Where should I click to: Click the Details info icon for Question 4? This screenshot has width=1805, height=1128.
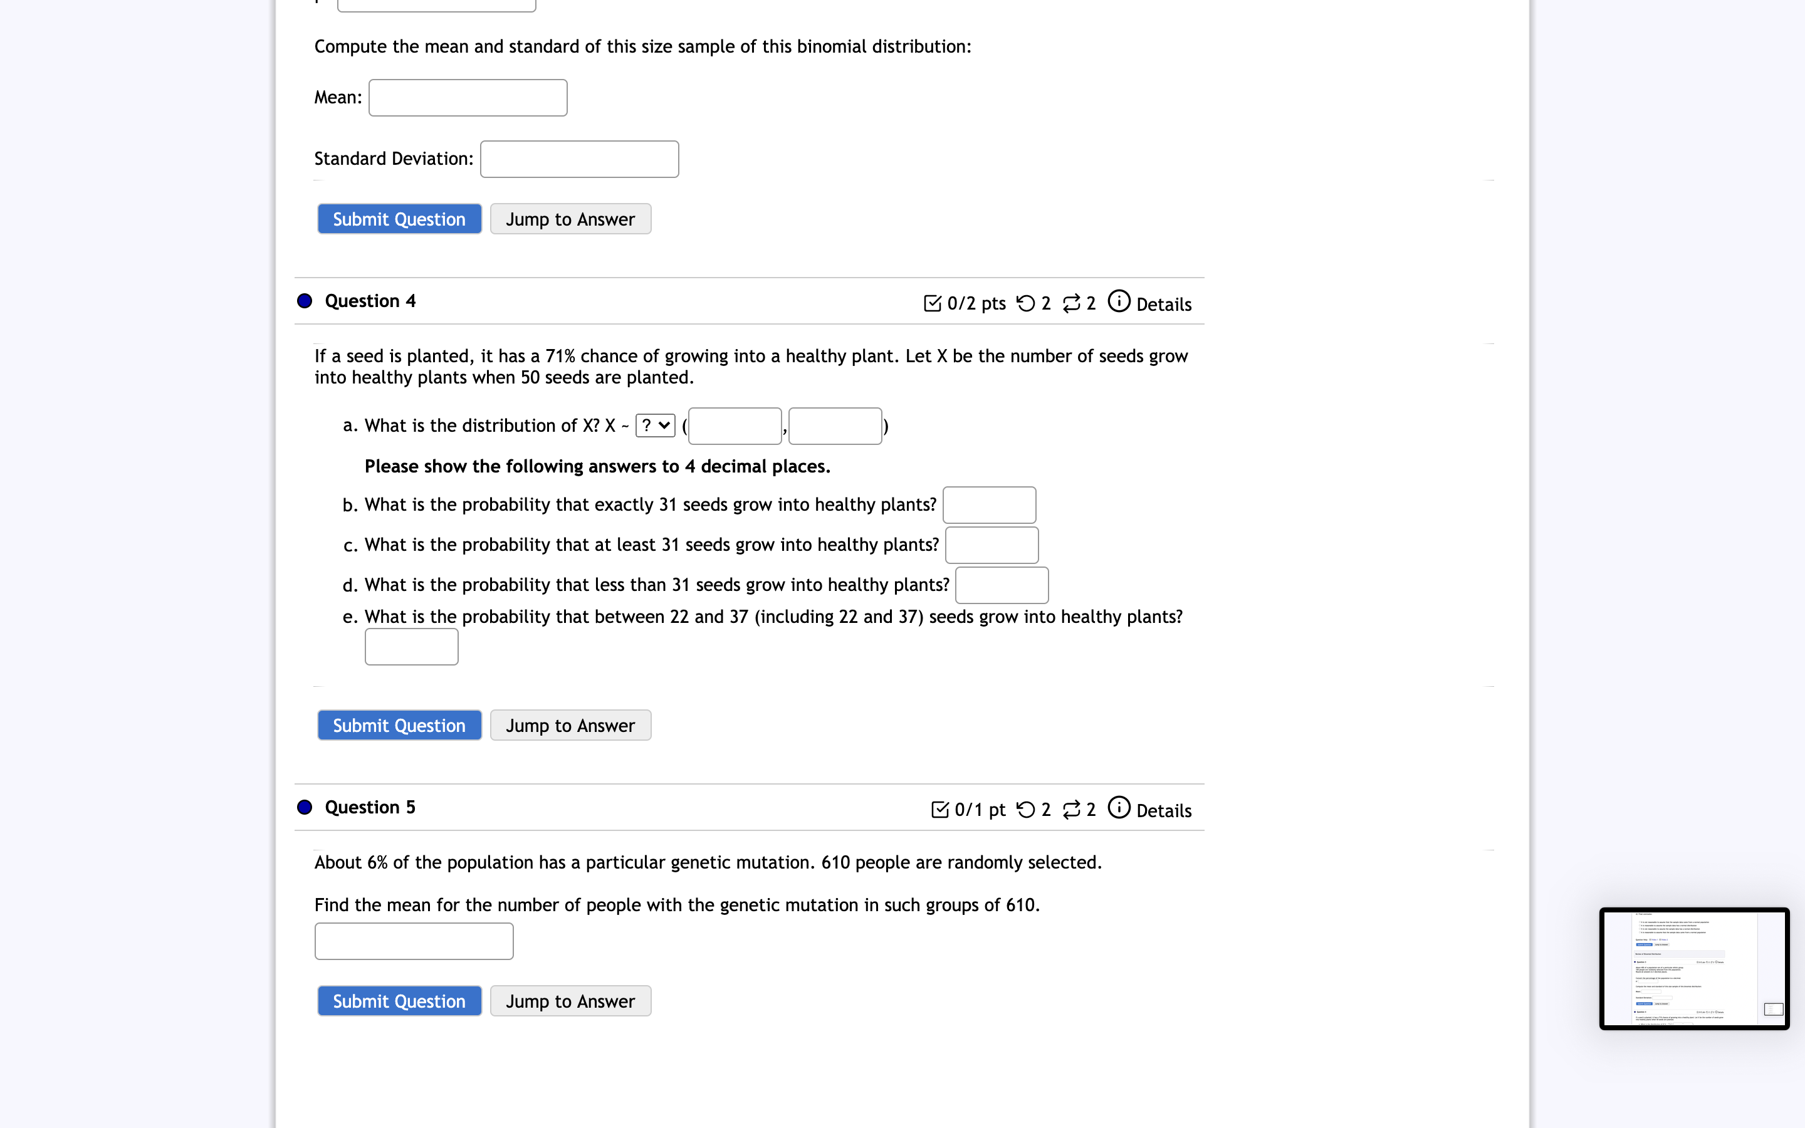pos(1119,301)
